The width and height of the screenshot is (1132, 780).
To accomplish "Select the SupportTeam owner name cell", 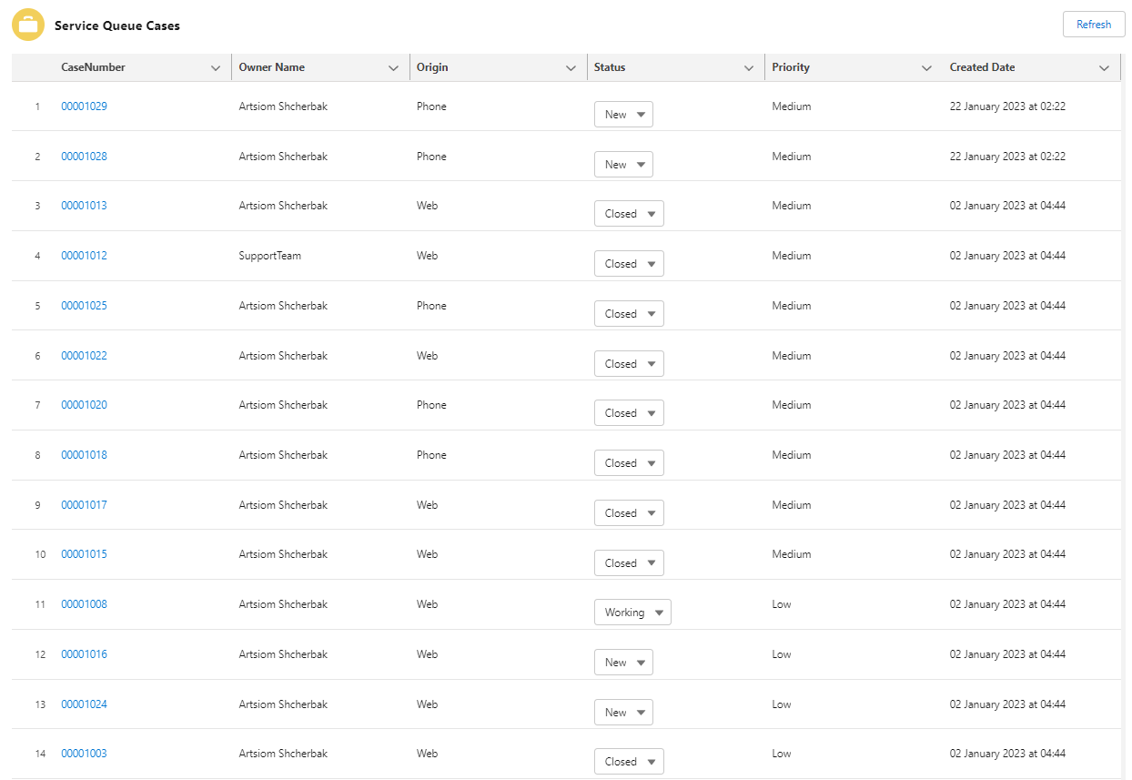I will [x=268, y=256].
